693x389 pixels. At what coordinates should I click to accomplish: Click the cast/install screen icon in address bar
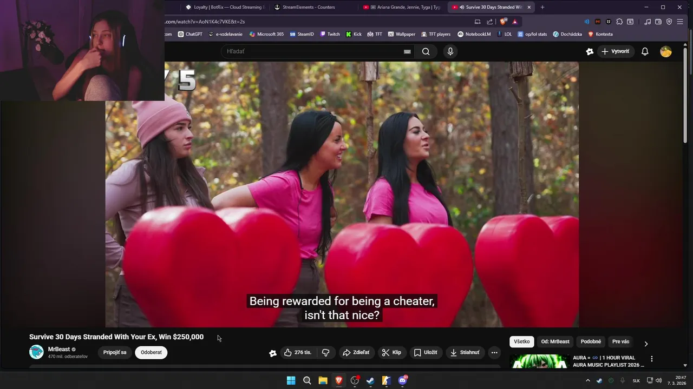point(478,22)
